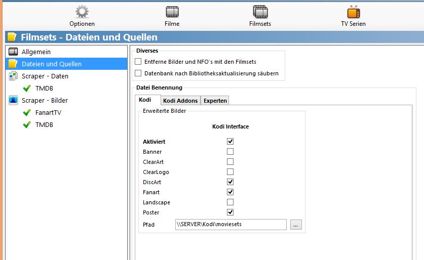
Task: Select TMDB under Scraper - Daten
Action: (x=44, y=88)
